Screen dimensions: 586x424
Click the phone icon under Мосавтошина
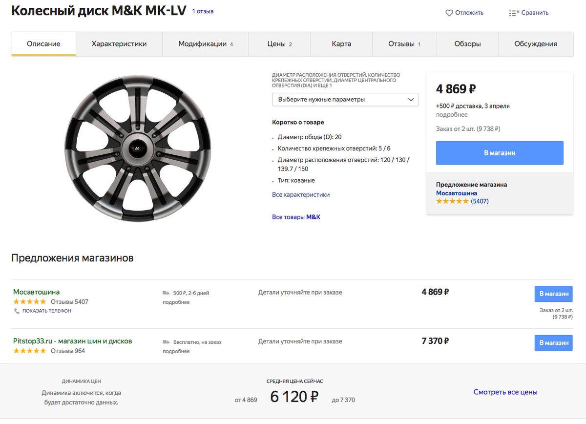[17, 311]
